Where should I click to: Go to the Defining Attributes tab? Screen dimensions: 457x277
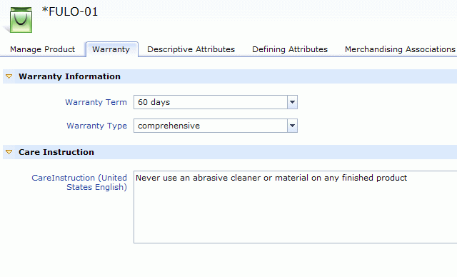290,49
